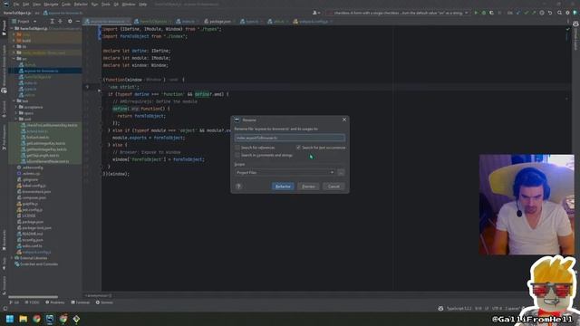The height and width of the screenshot is (326, 580).
Task: Open the Window menu
Action: 129,5
